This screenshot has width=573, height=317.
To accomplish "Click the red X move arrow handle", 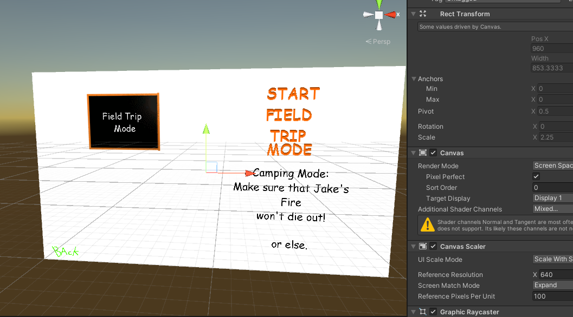I will 249,173.
